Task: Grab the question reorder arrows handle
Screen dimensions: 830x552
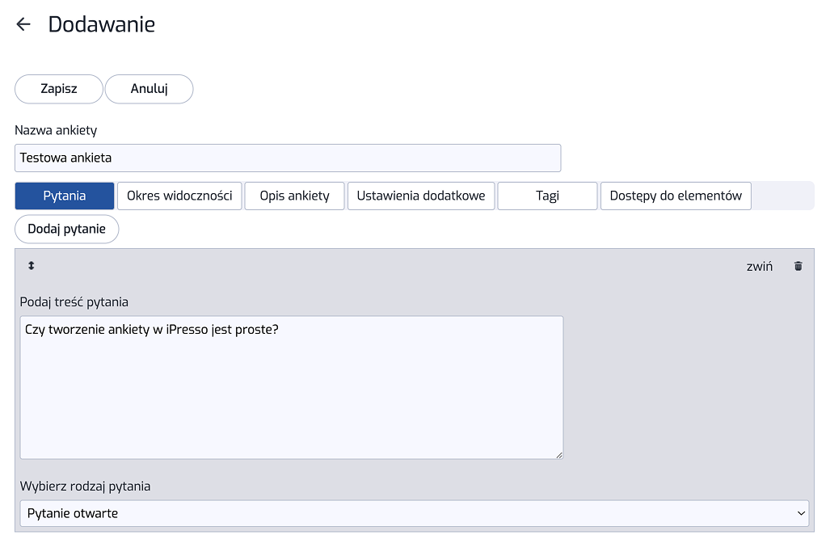Action: click(32, 266)
